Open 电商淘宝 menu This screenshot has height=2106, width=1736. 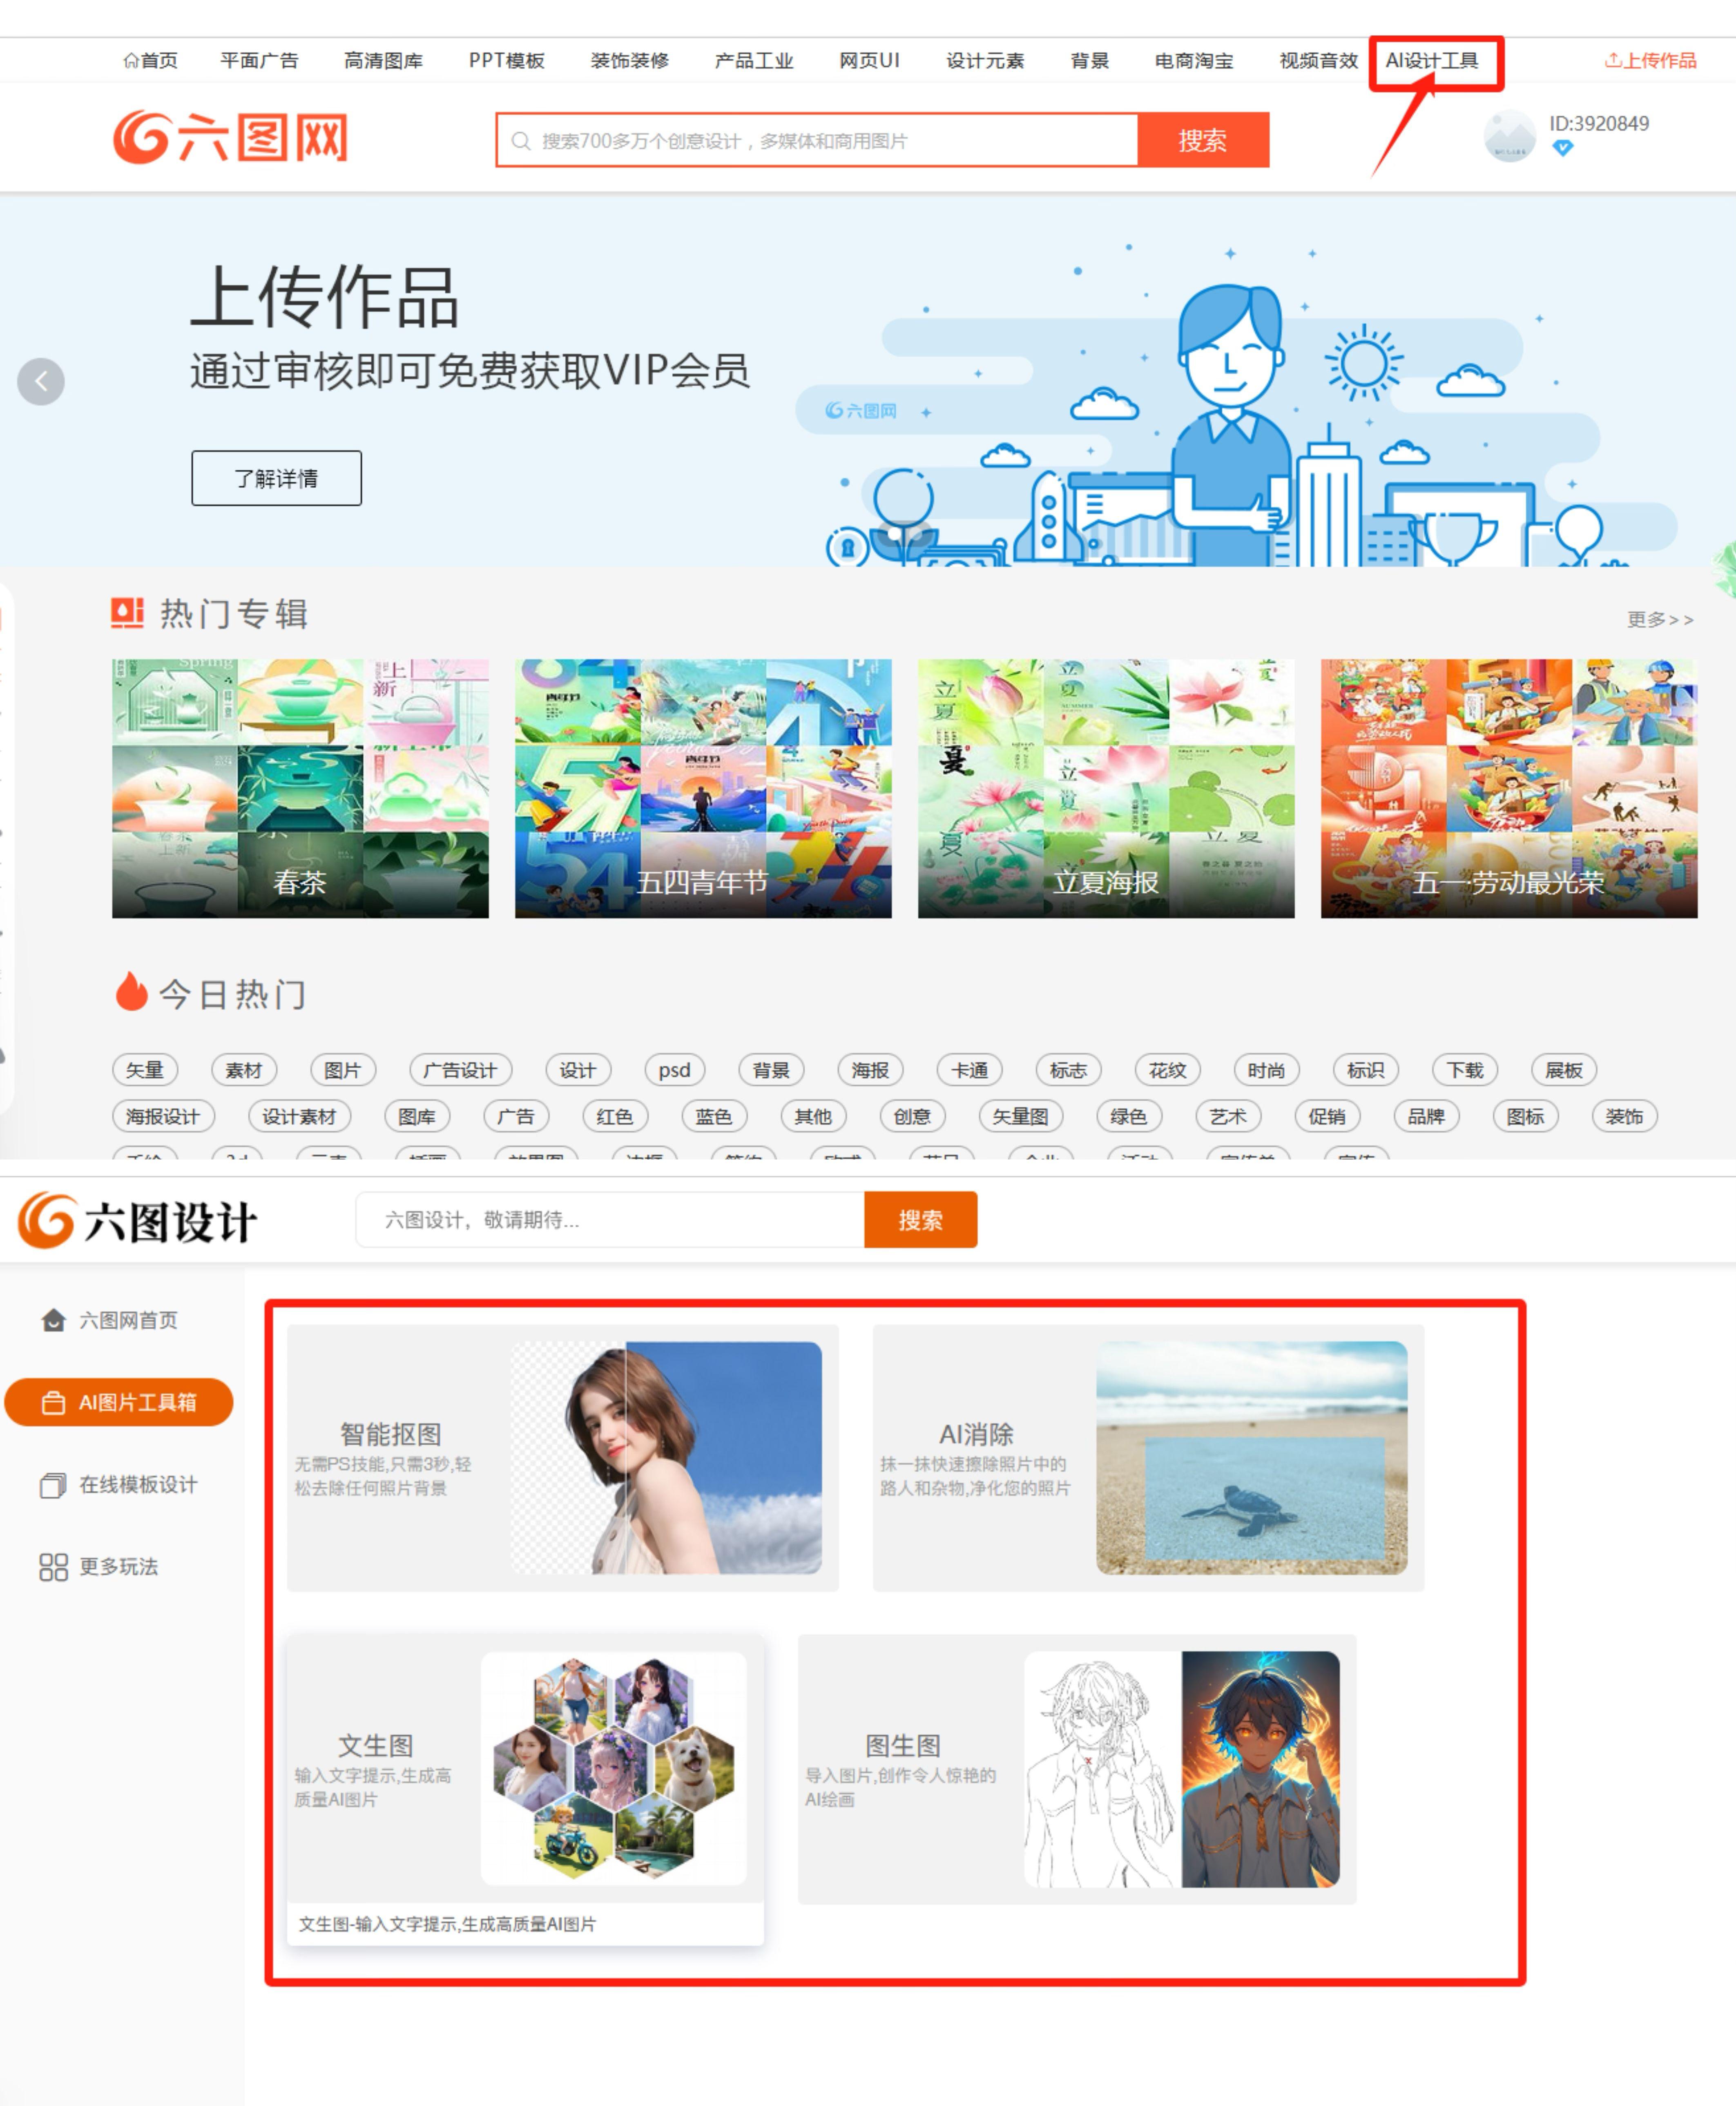tap(1194, 61)
